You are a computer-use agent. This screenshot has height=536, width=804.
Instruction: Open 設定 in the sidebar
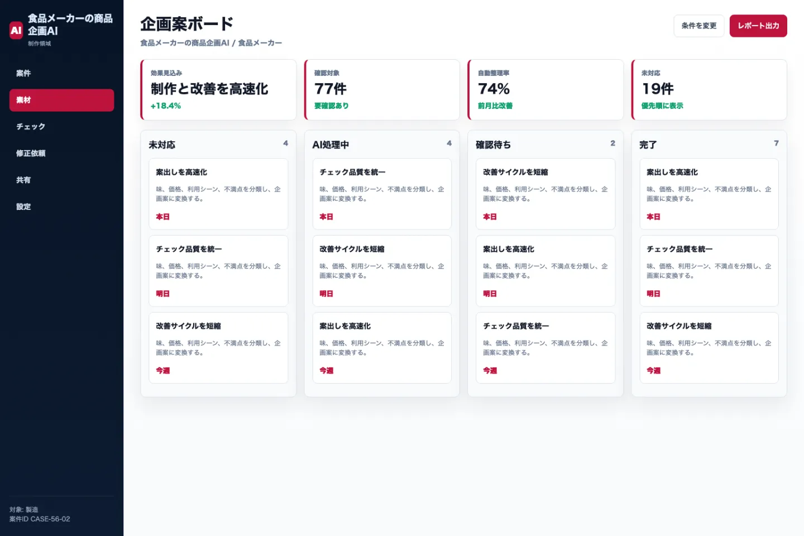61,207
